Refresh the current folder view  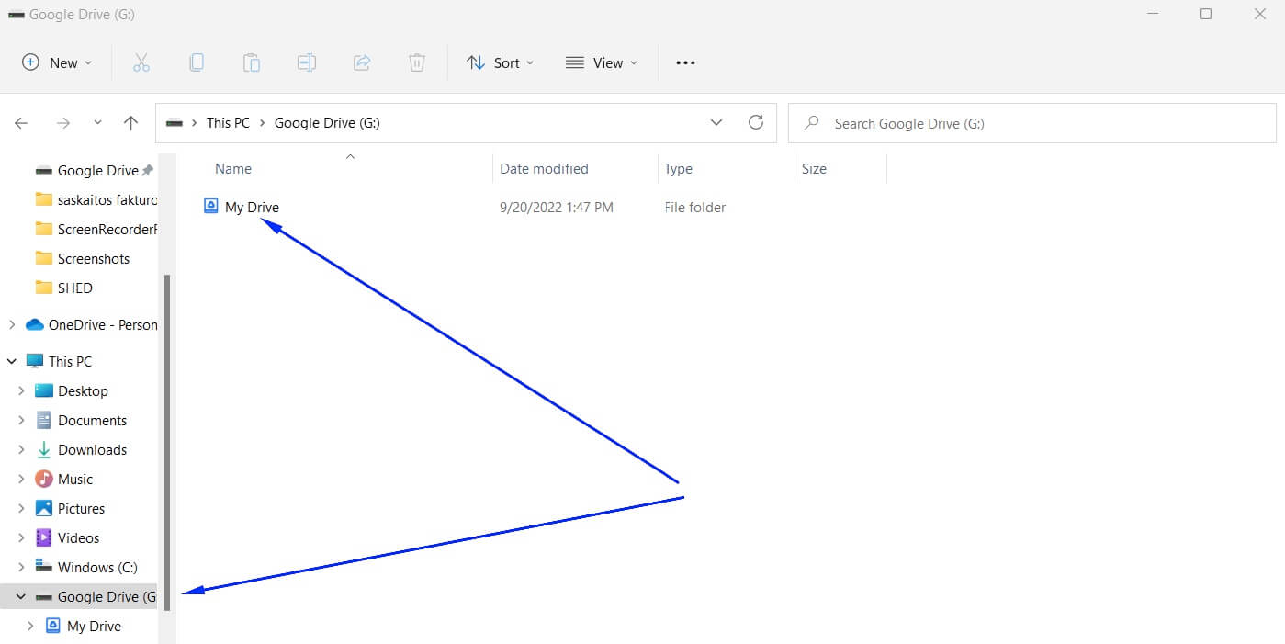point(756,122)
